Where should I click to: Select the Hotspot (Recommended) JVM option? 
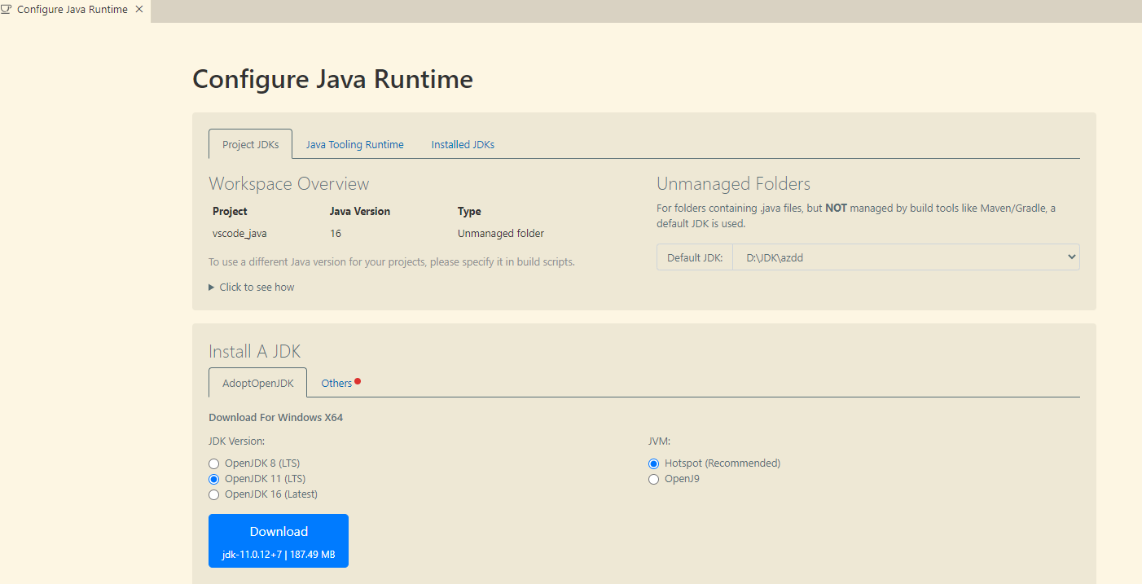[x=653, y=463]
